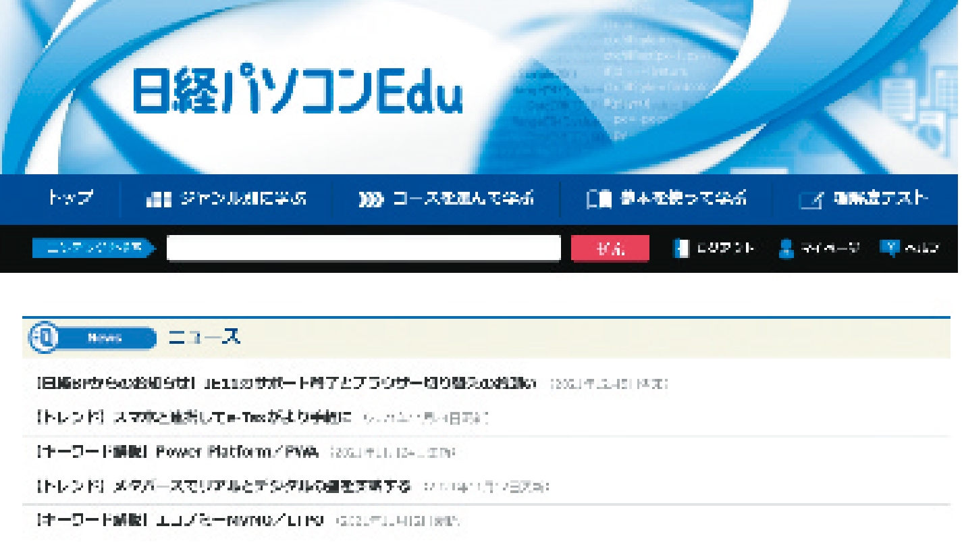Click the マイページ person icon
962x543 pixels.
tap(785, 248)
